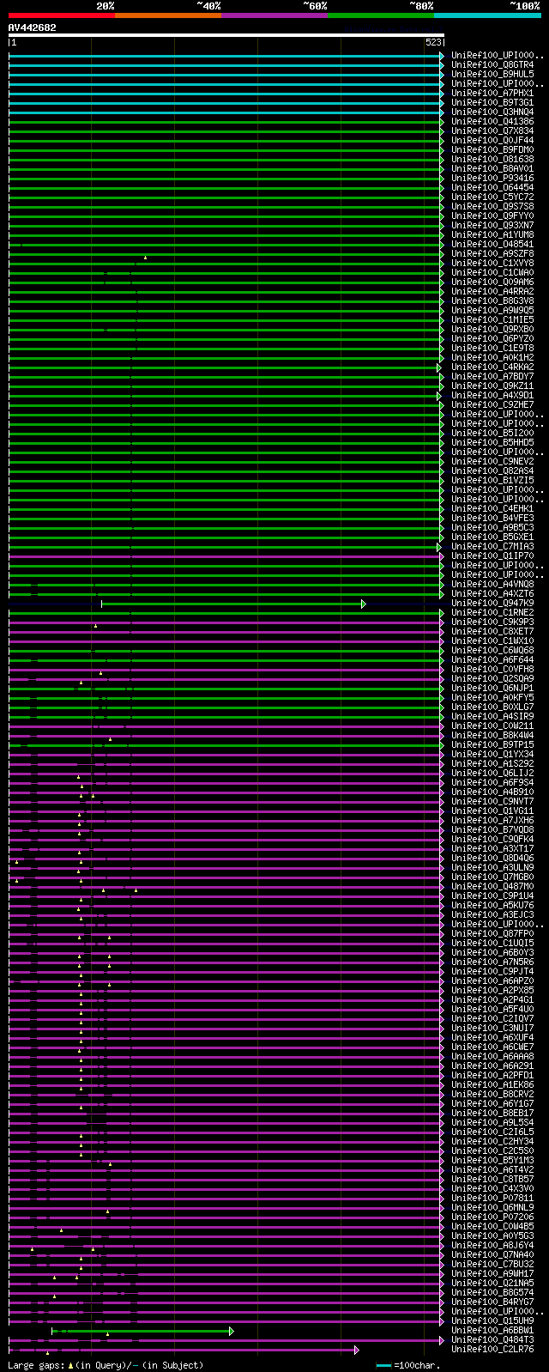Select hit label UniRef100_A4VNQ8

[x=492, y=585]
